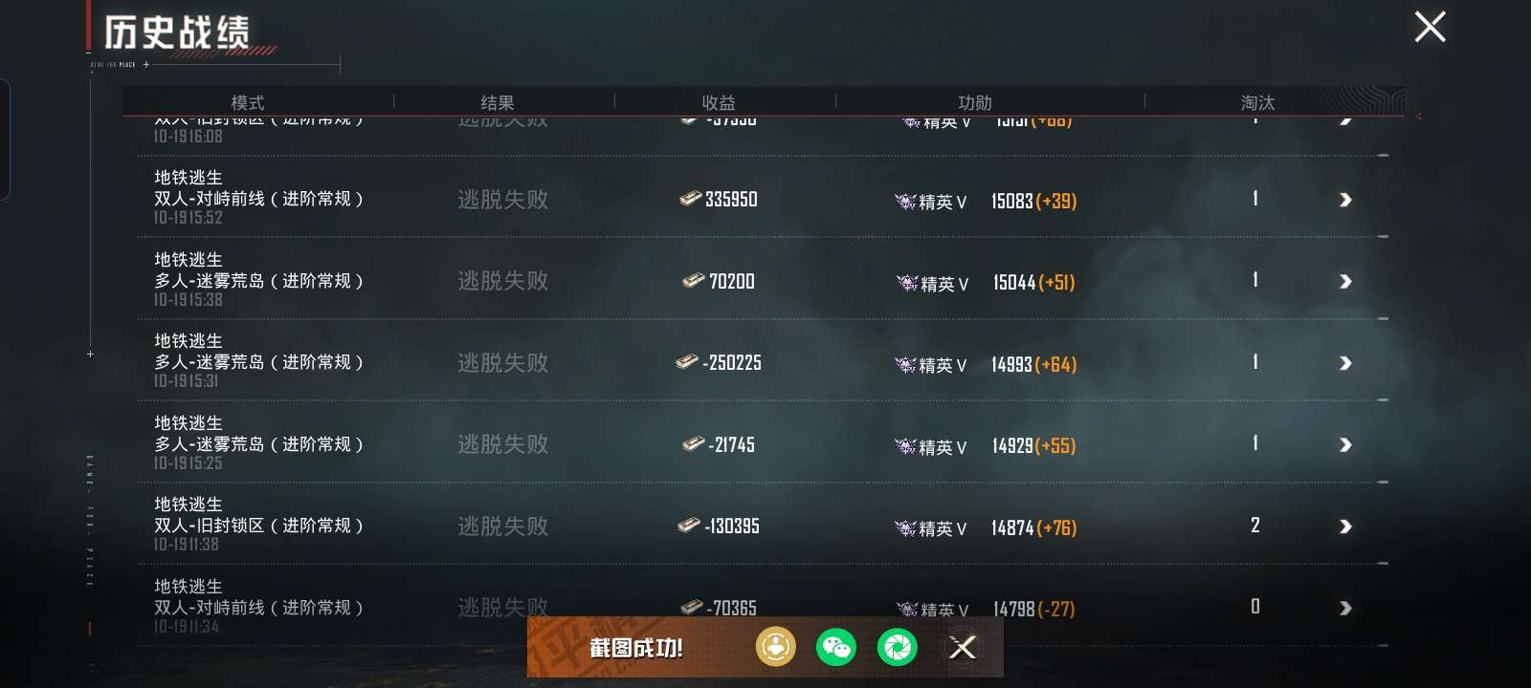Share screenshot via orange friends icon
The height and width of the screenshot is (688, 1531).
(x=775, y=648)
